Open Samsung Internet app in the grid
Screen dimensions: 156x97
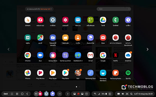pos(90,38)
